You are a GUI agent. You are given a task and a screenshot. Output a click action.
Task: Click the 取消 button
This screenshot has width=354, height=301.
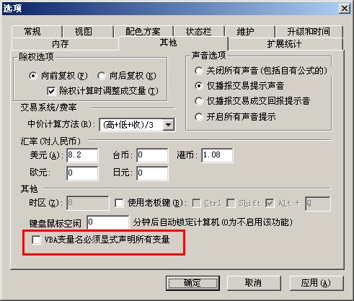254,283
